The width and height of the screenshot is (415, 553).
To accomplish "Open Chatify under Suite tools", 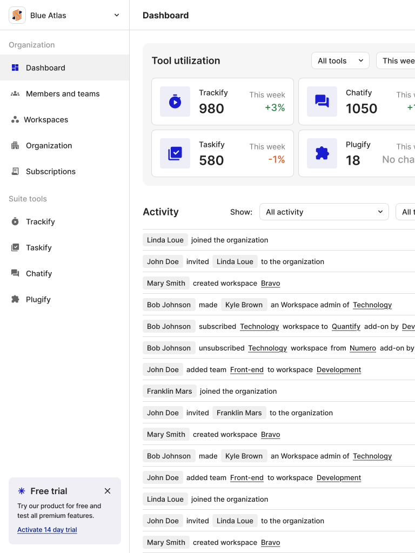I will coord(39,274).
